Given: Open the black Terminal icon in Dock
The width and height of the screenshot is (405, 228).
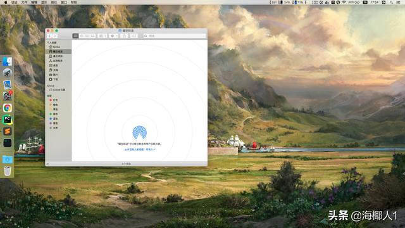Looking at the screenshot, I should [7, 142].
